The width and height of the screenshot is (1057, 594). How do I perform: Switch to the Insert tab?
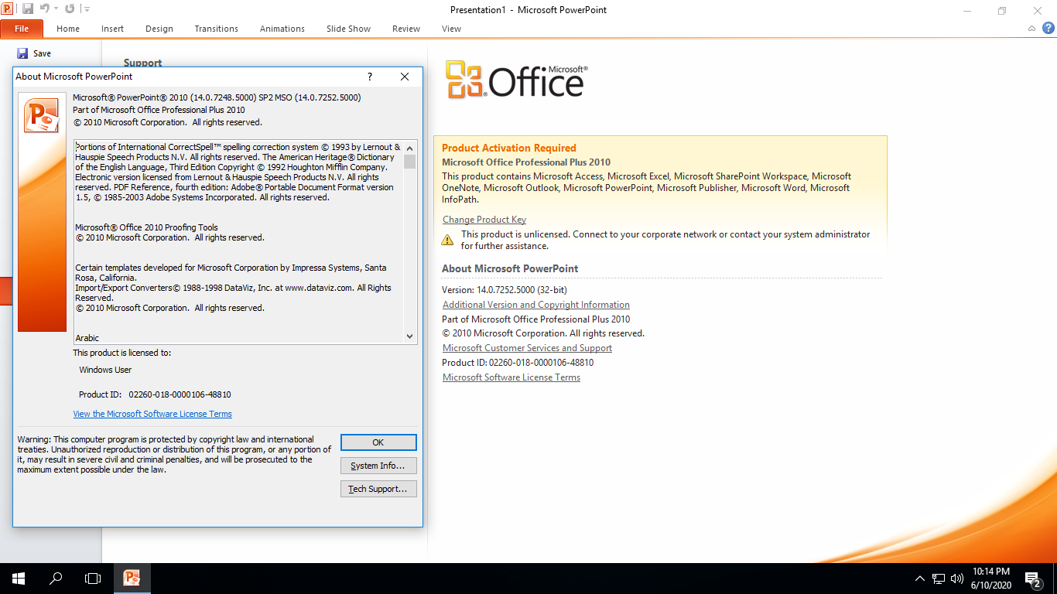pyautogui.click(x=112, y=29)
